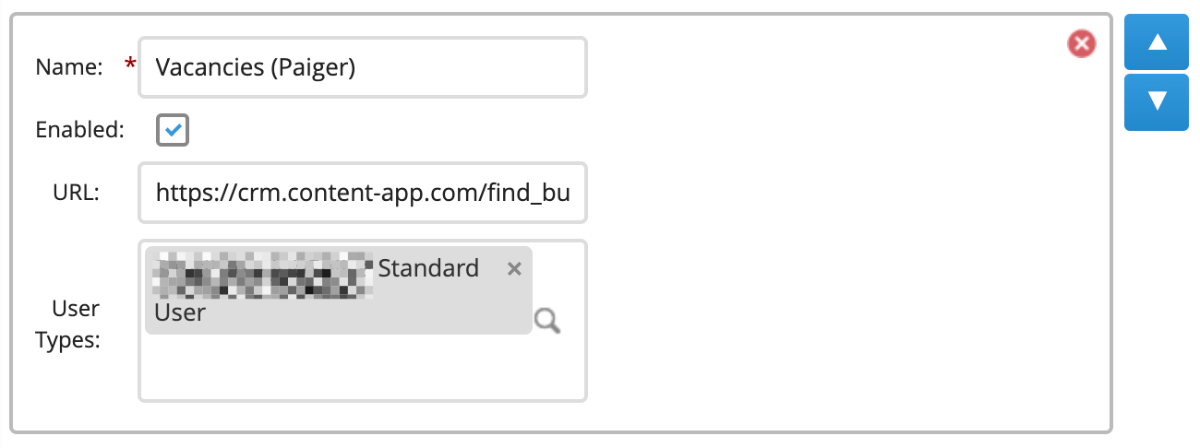Viewport: 1200px width, 448px height.
Task: Click the "User Types:" label
Action: (x=68, y=324)
